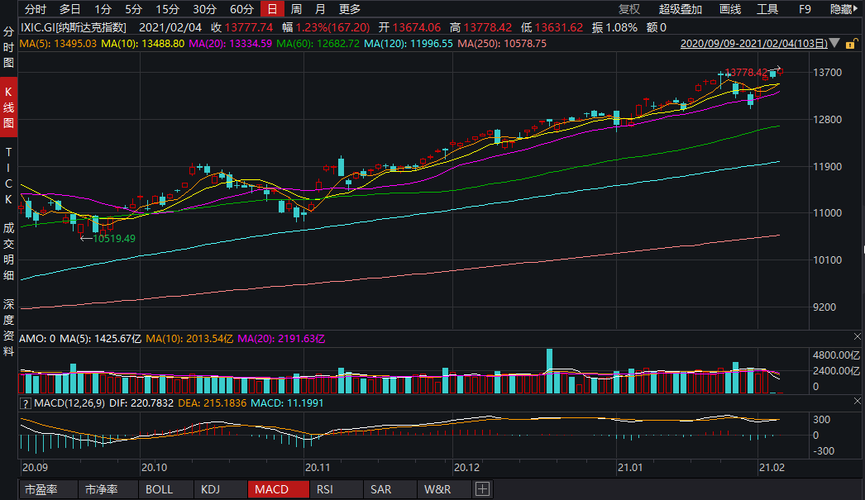The height and width of the screenshot is (500, 865).
Task: Close the MACD sub-chart with its X
Action: pos(856,402)
